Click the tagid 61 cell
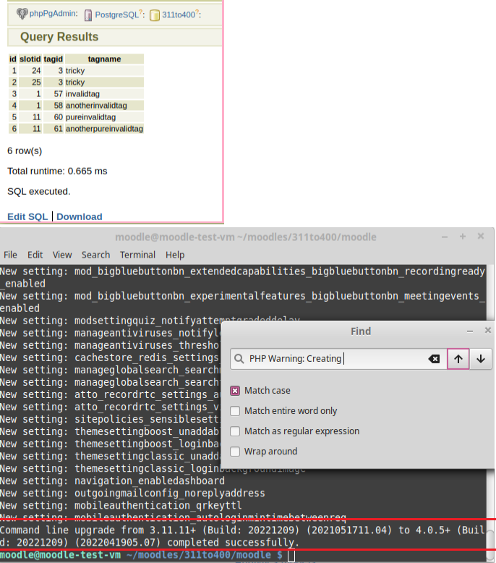496x563 pixels. 53,129
